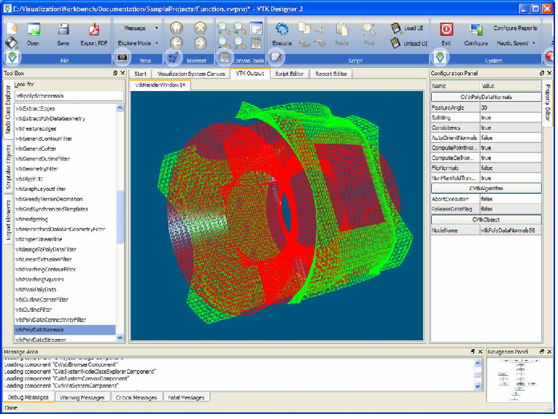Toggle the AutoOrientNormals value
The height and width of the screenshot is (419, 558).
(x=511, y=138)
